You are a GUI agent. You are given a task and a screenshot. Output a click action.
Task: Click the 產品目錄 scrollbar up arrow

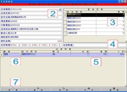(126, 12)
